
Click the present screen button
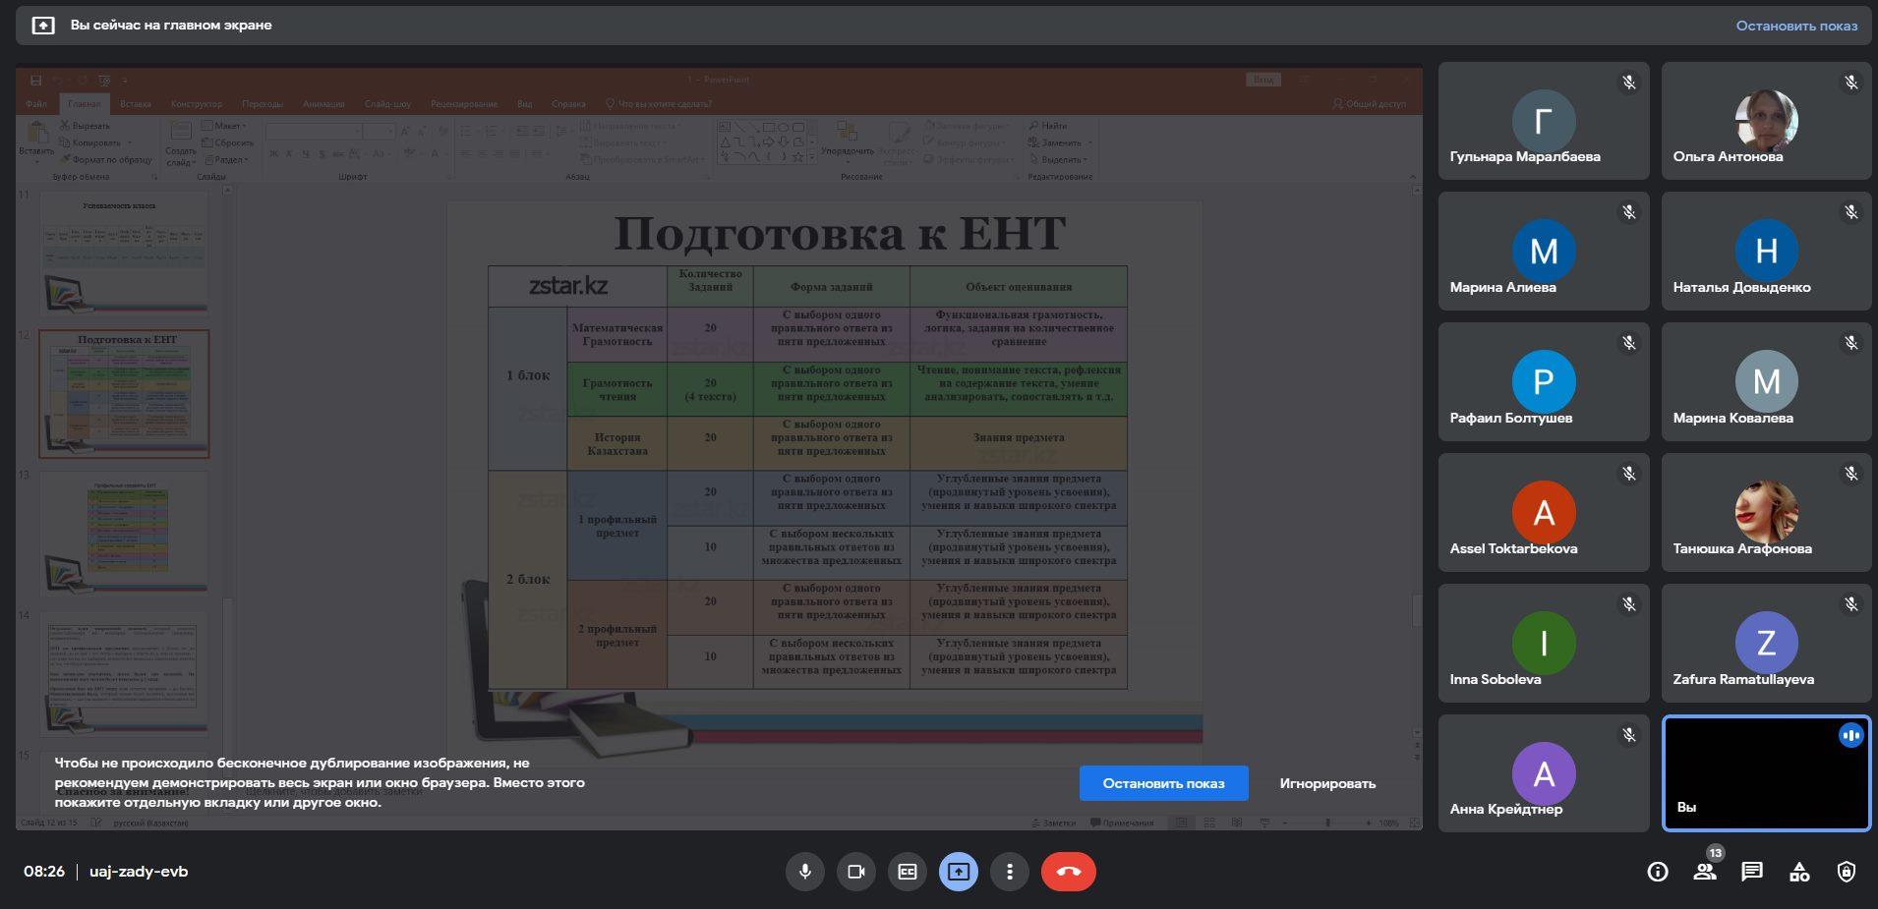pos(958,872)
